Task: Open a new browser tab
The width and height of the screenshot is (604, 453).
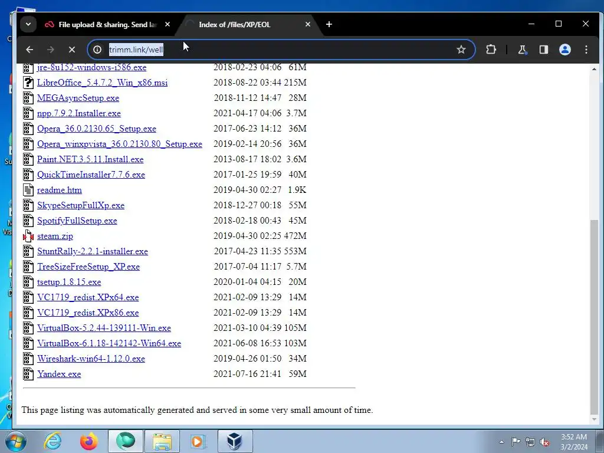Action: pos(329,24)
